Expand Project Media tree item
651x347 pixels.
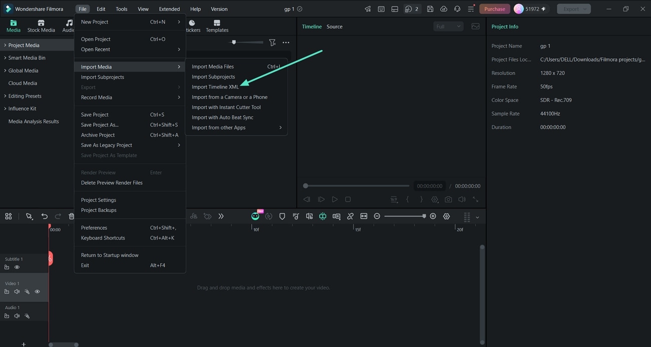[x=5, y=45]
